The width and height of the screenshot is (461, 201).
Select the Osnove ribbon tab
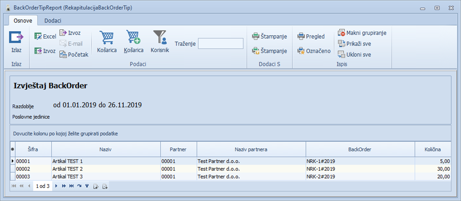(x=23, y=21)
